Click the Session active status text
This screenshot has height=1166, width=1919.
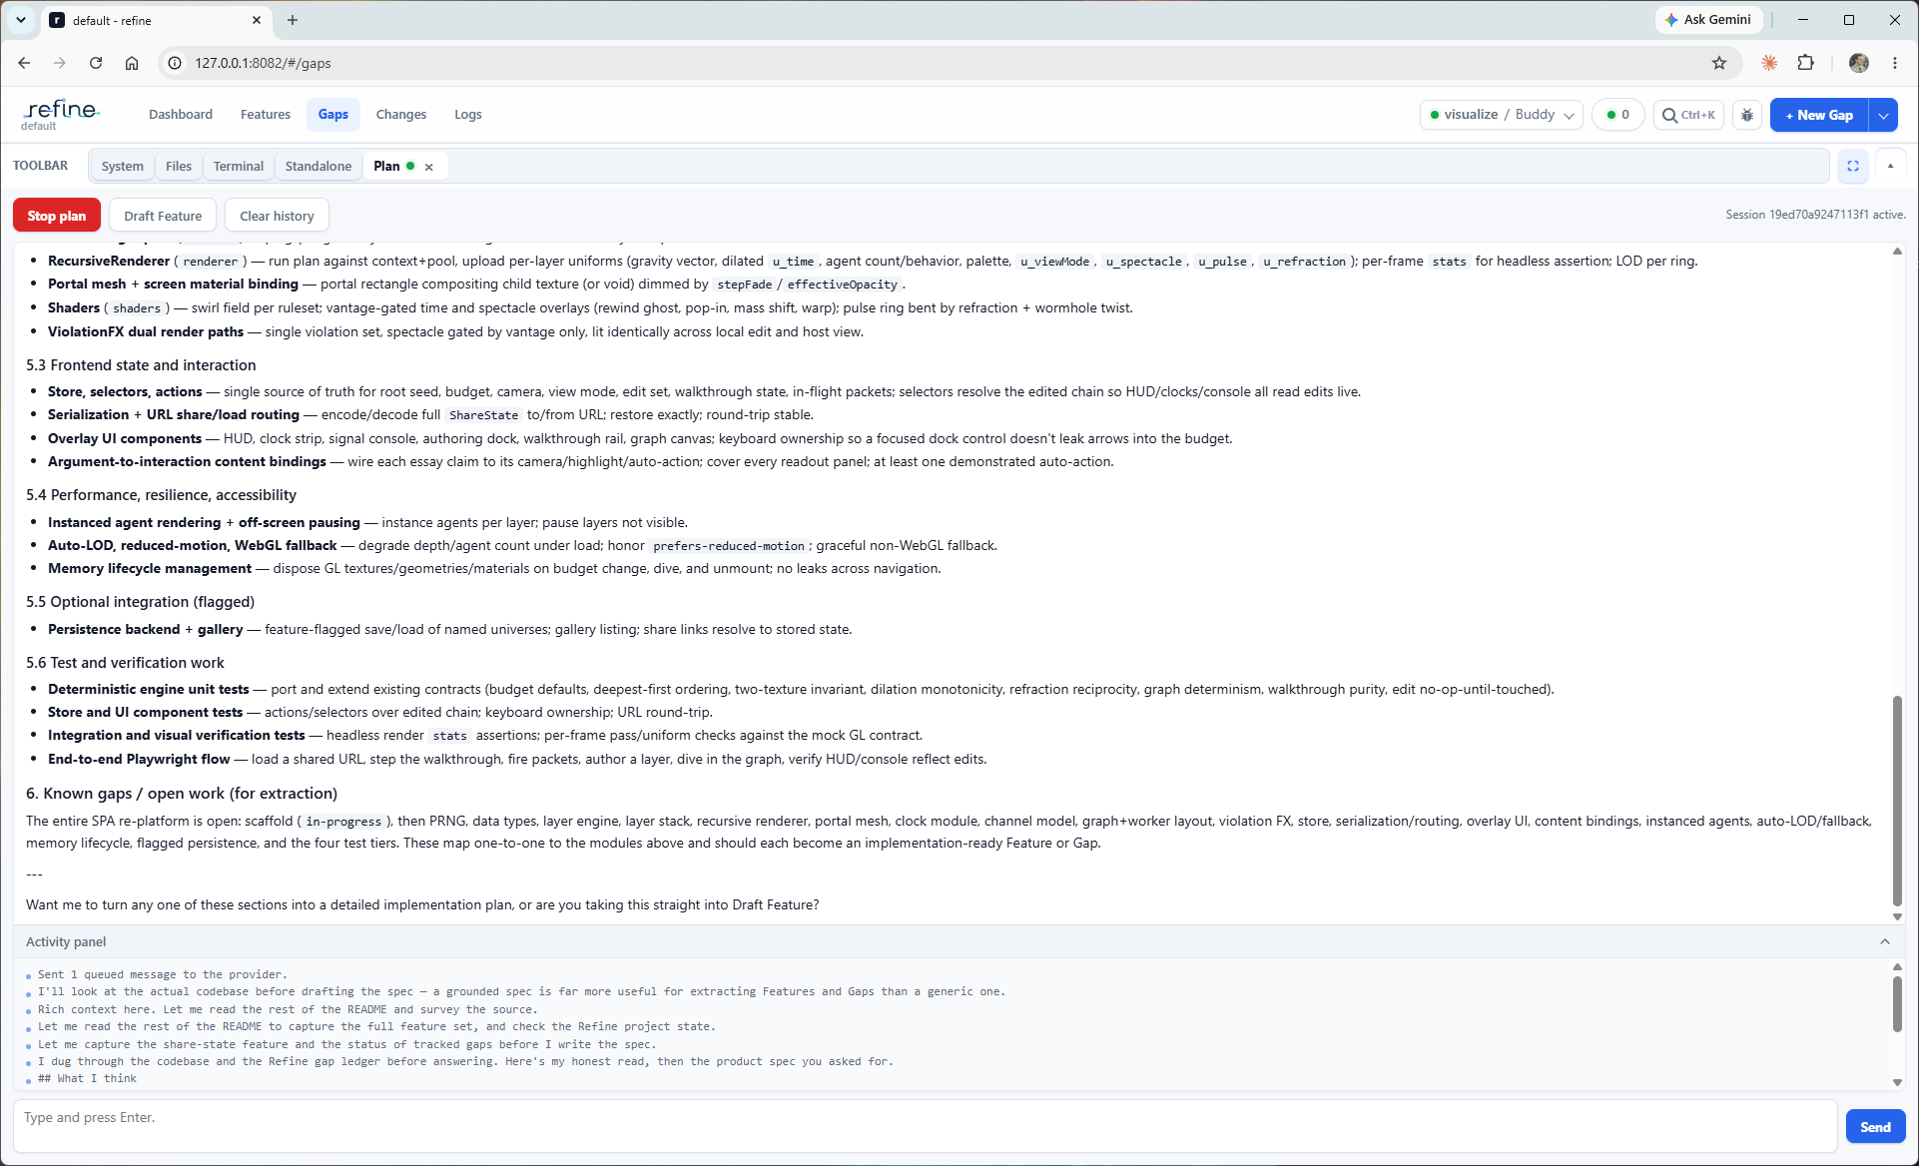1815,215
